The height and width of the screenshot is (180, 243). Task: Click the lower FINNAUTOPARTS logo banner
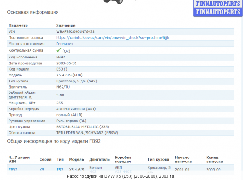click(218, 12)
